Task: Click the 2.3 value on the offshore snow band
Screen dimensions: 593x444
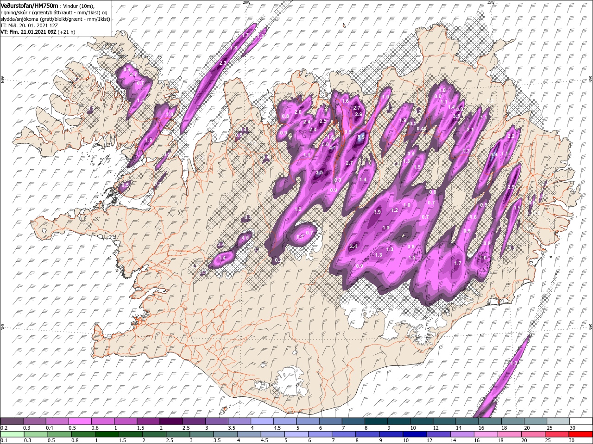Action: 223,63
